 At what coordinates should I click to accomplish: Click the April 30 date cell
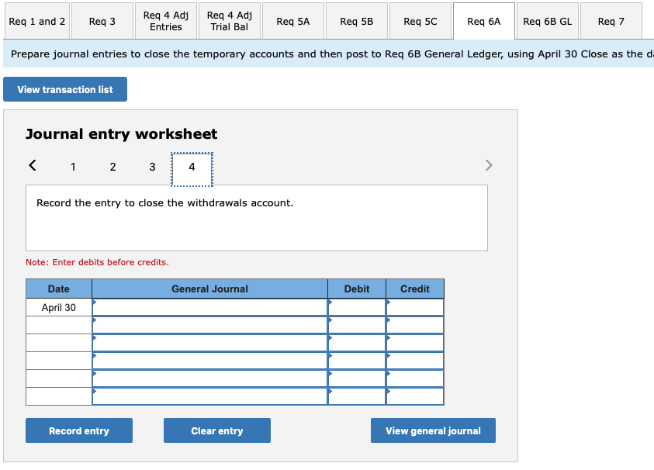[x=58, y=306]
